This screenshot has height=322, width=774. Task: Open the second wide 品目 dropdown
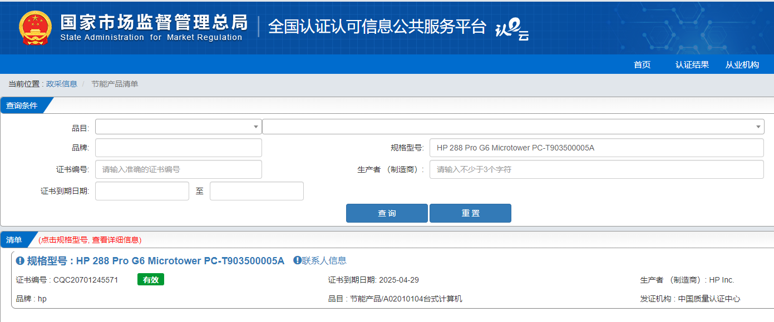pos(513,127)
